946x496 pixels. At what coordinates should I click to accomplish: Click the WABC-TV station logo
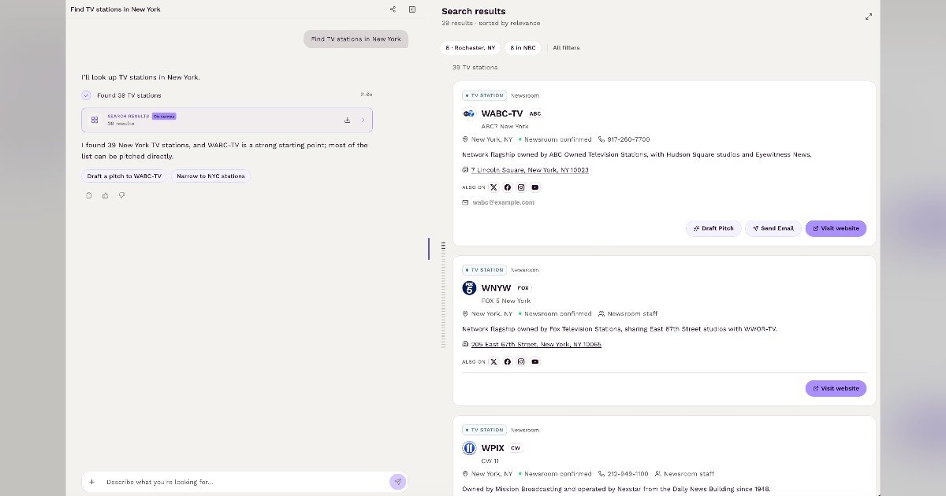coord(469,113)
